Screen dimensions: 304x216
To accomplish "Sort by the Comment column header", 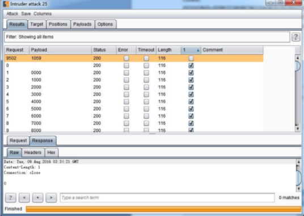I will (233, 50).
